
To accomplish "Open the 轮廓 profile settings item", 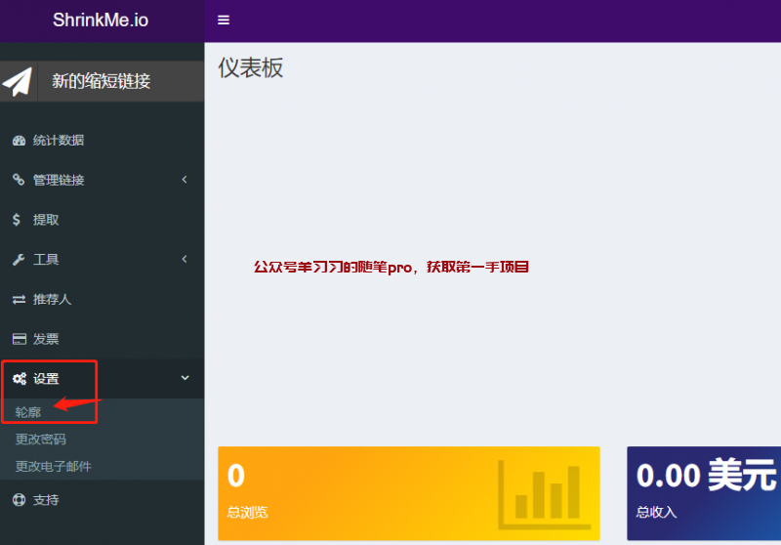I will point(28,412).
